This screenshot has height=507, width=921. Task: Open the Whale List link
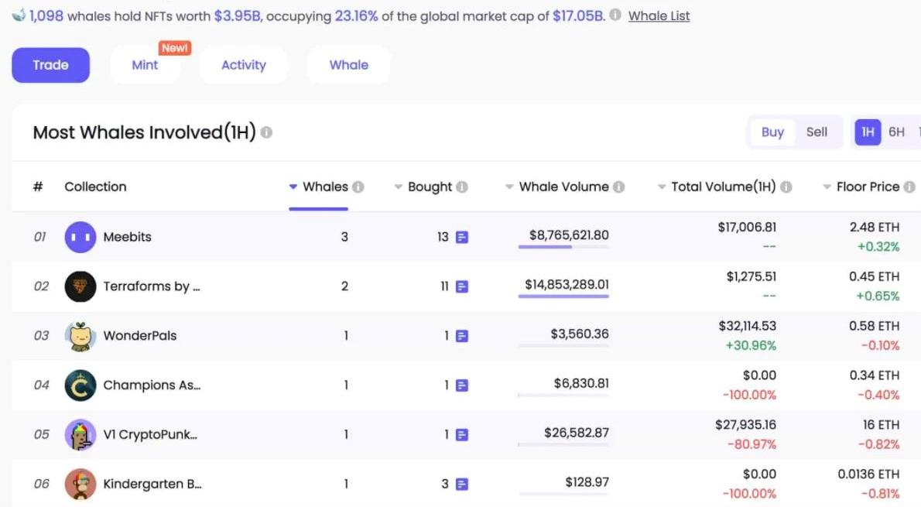pyautogui.click(x=659, y=15)
